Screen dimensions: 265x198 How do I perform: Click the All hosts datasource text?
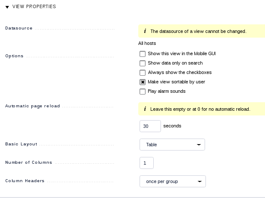(x=147, y=43)
